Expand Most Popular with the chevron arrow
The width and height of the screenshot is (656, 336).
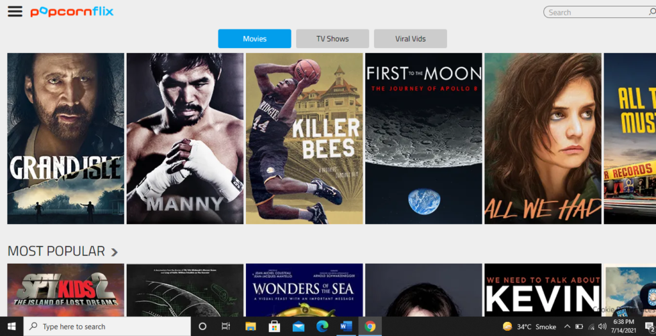[x=114, y=252]
